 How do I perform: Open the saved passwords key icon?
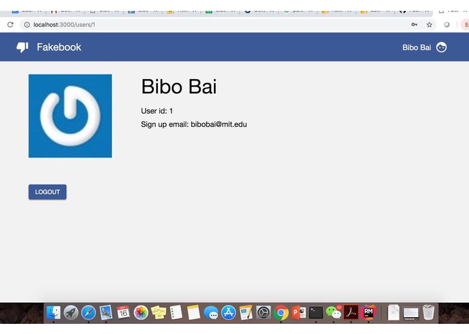point(414,24)
